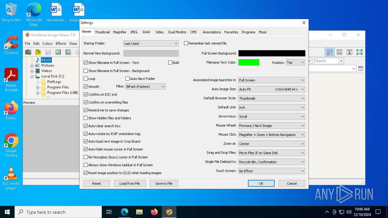388x218 pixels.
Task: Click the Firefox taskbar icon
Action: point(154,212)
